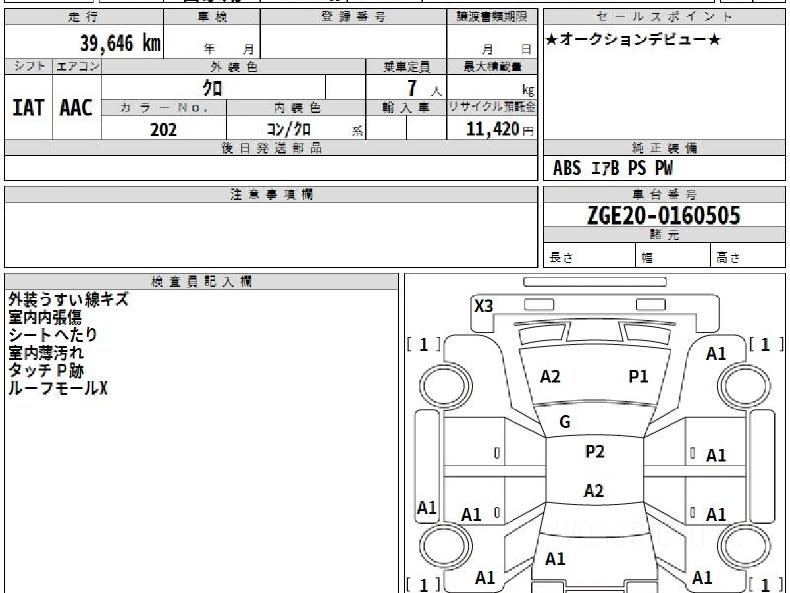Viewport: 790px width, 593px height.
Task: Click the note シートへたり
Action: click(x=53, y=335)
